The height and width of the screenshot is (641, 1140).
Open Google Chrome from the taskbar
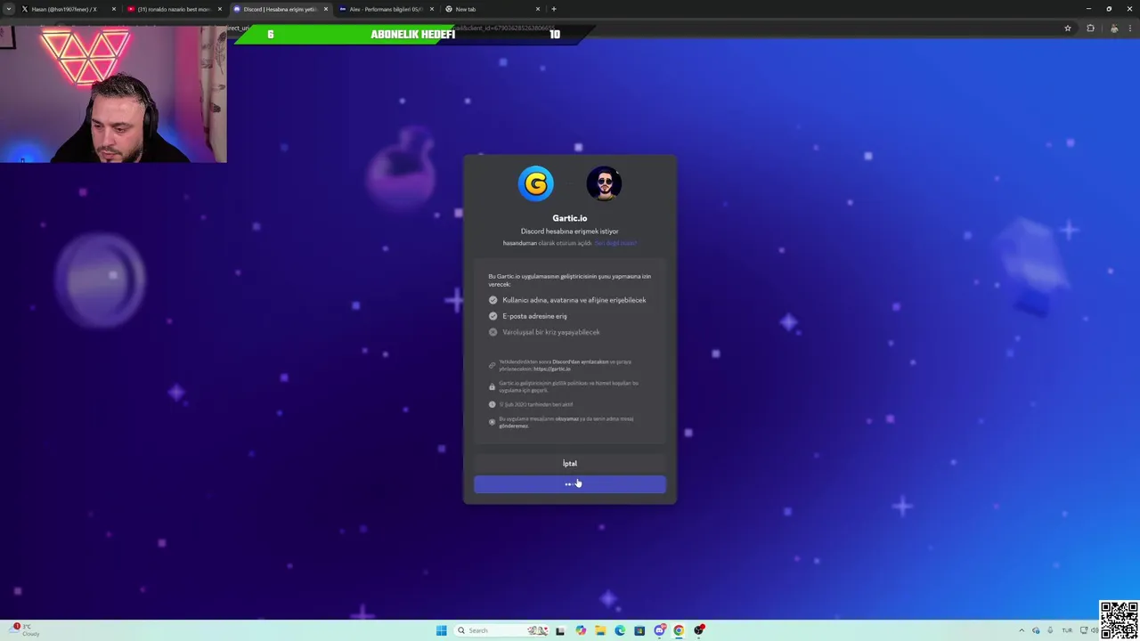coord(679,630)
